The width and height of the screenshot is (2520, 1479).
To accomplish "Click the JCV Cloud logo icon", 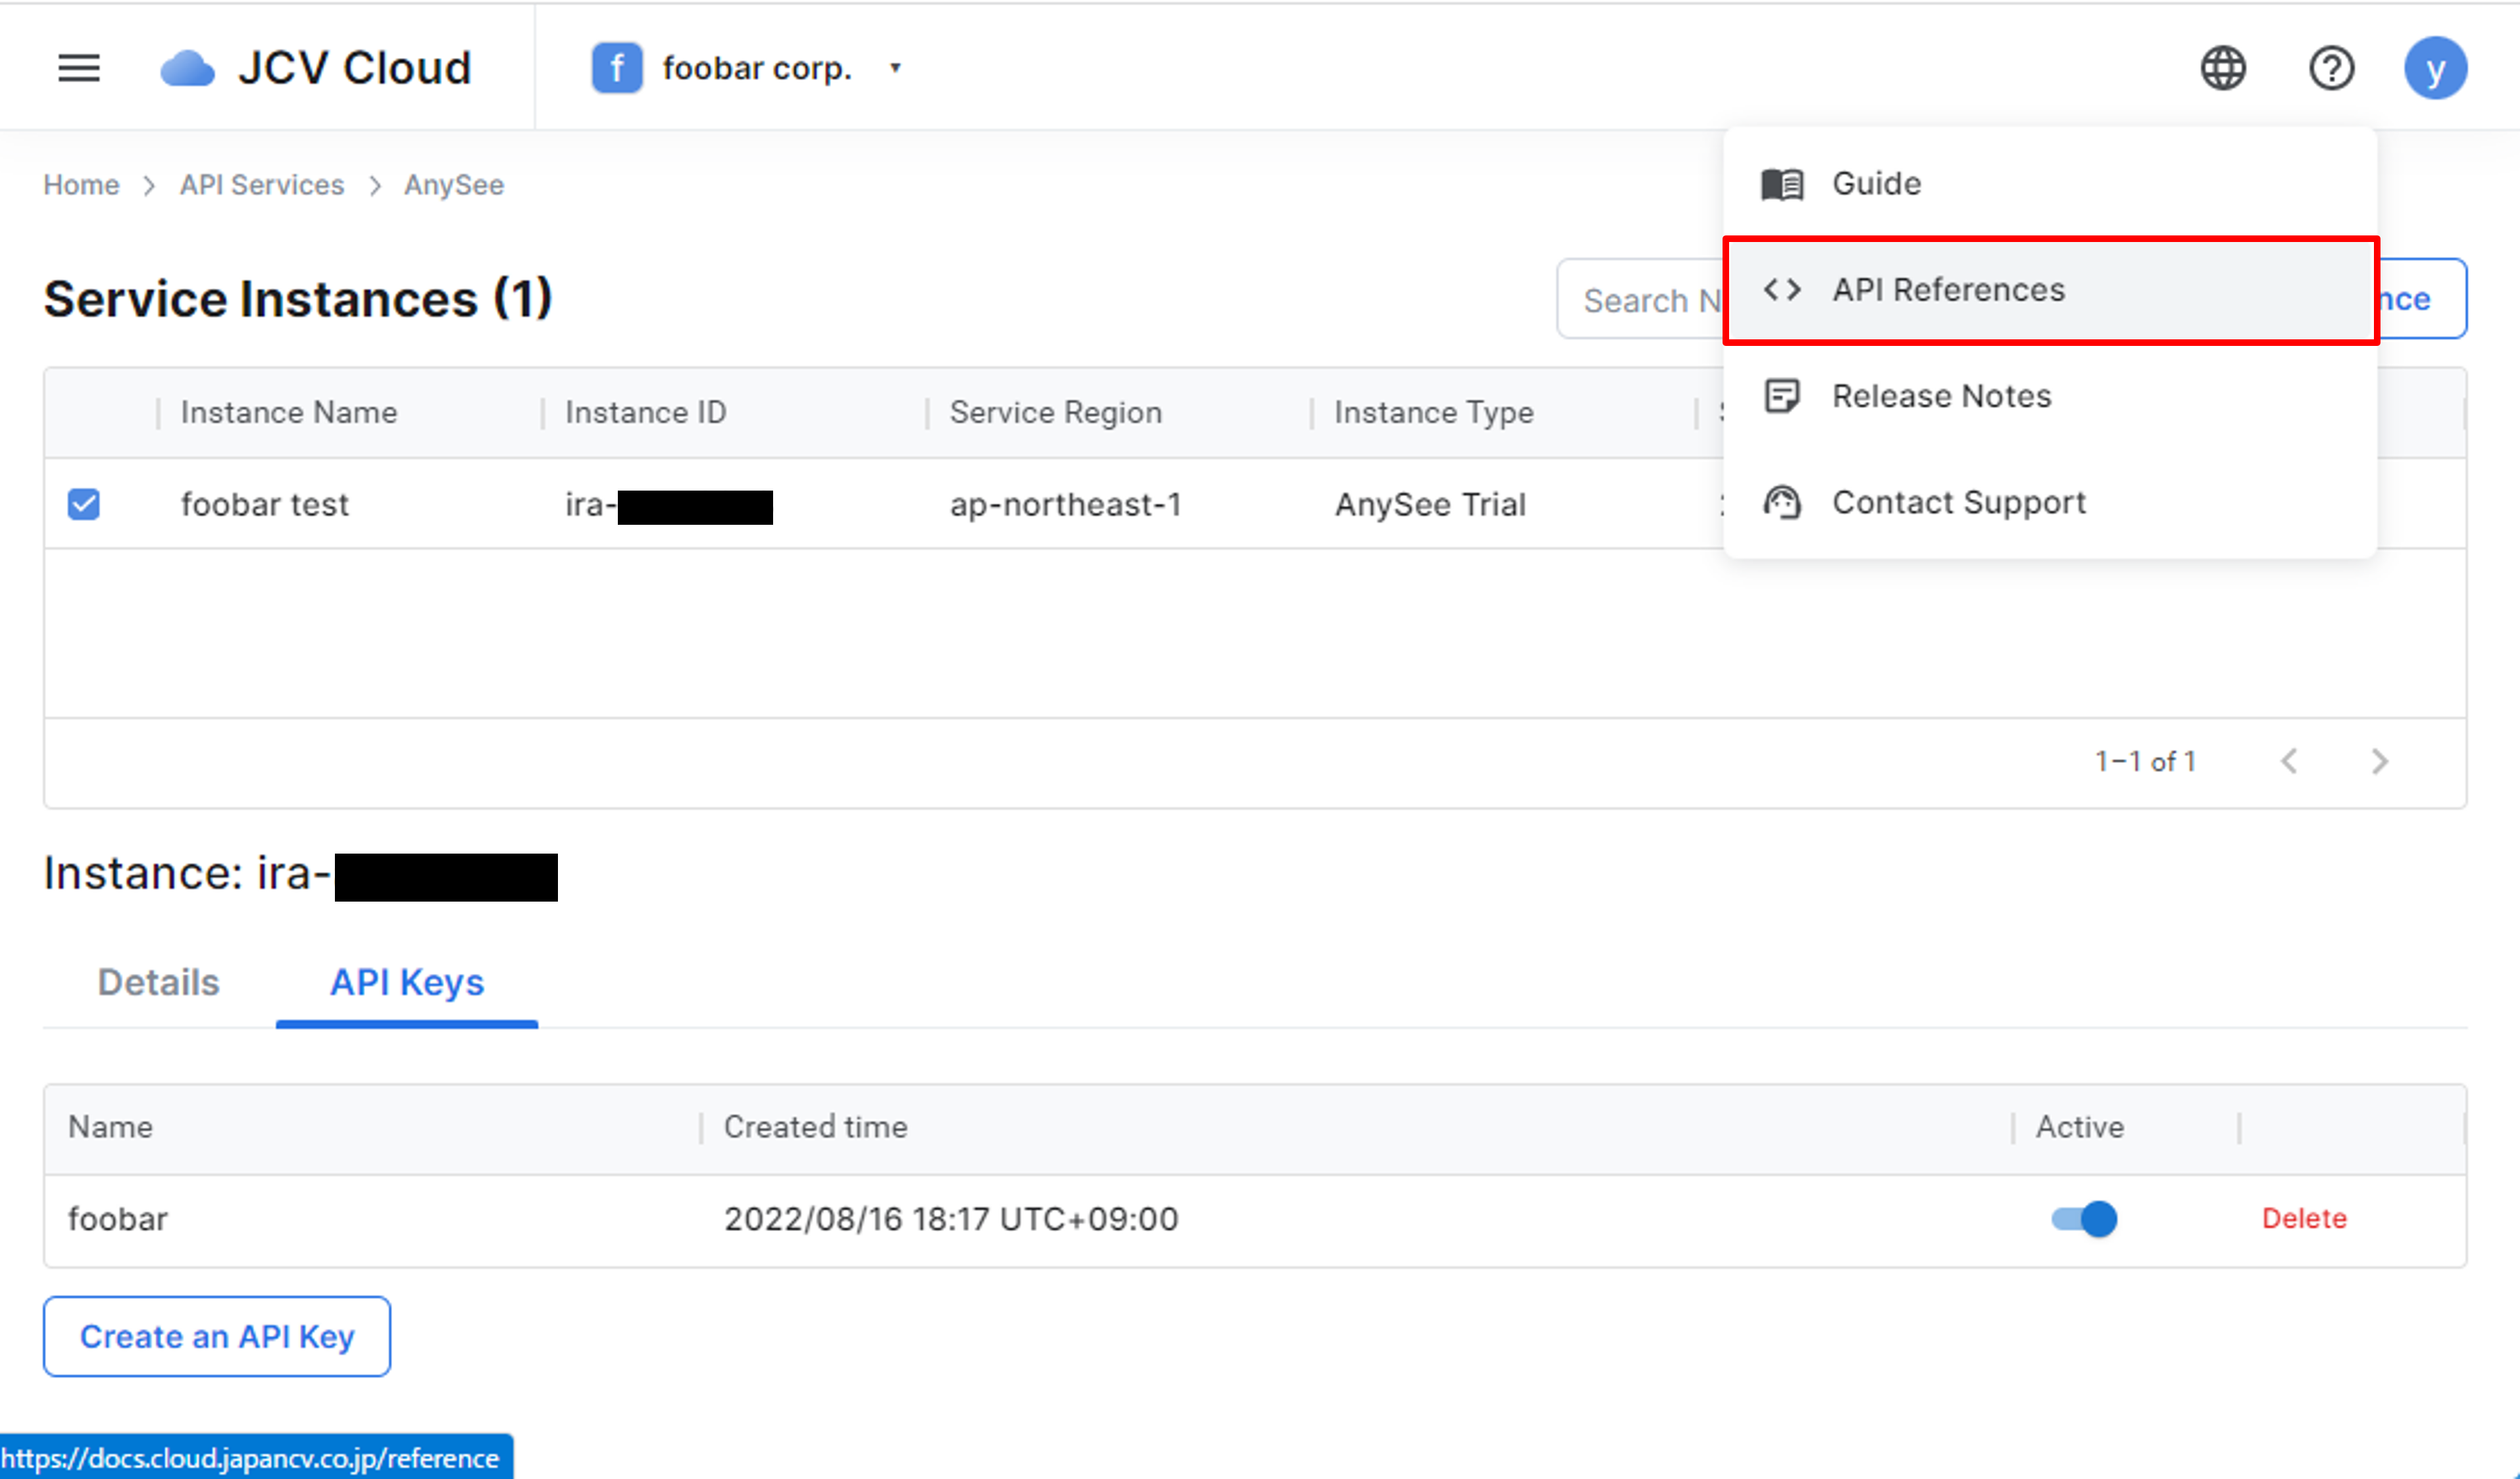I will [187, 68].
